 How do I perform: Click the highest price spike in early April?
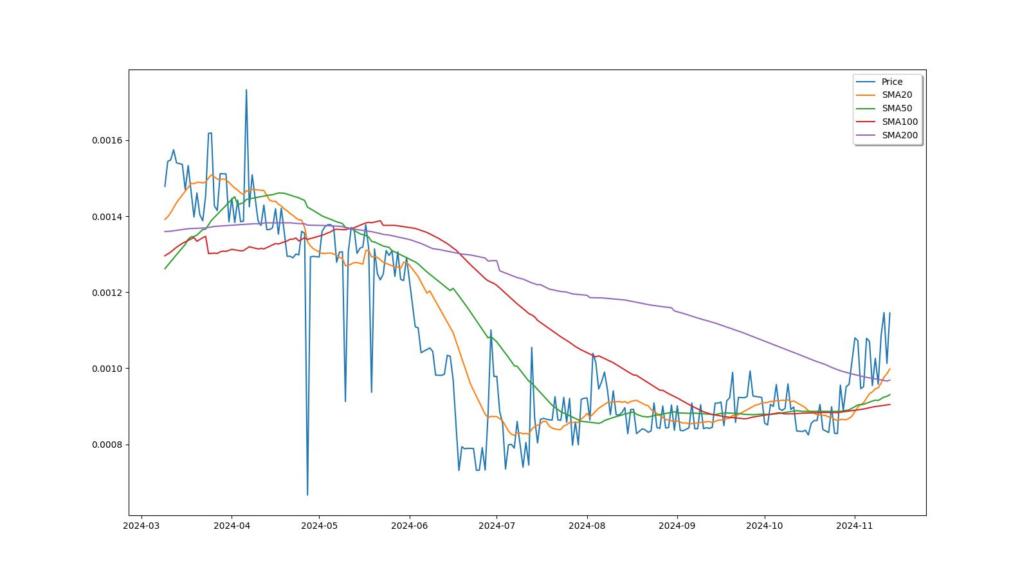tap(246, 90)
